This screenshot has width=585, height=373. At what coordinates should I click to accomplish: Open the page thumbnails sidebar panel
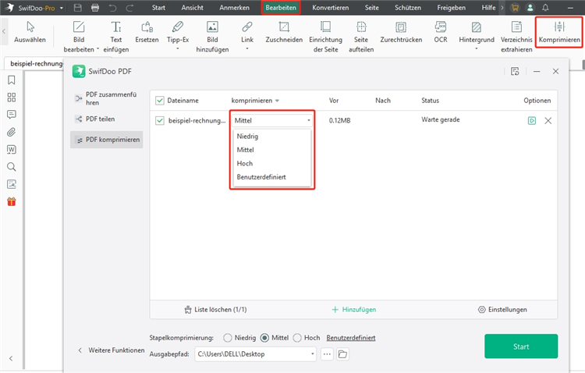pyautogui.click(x=12, y=98)
